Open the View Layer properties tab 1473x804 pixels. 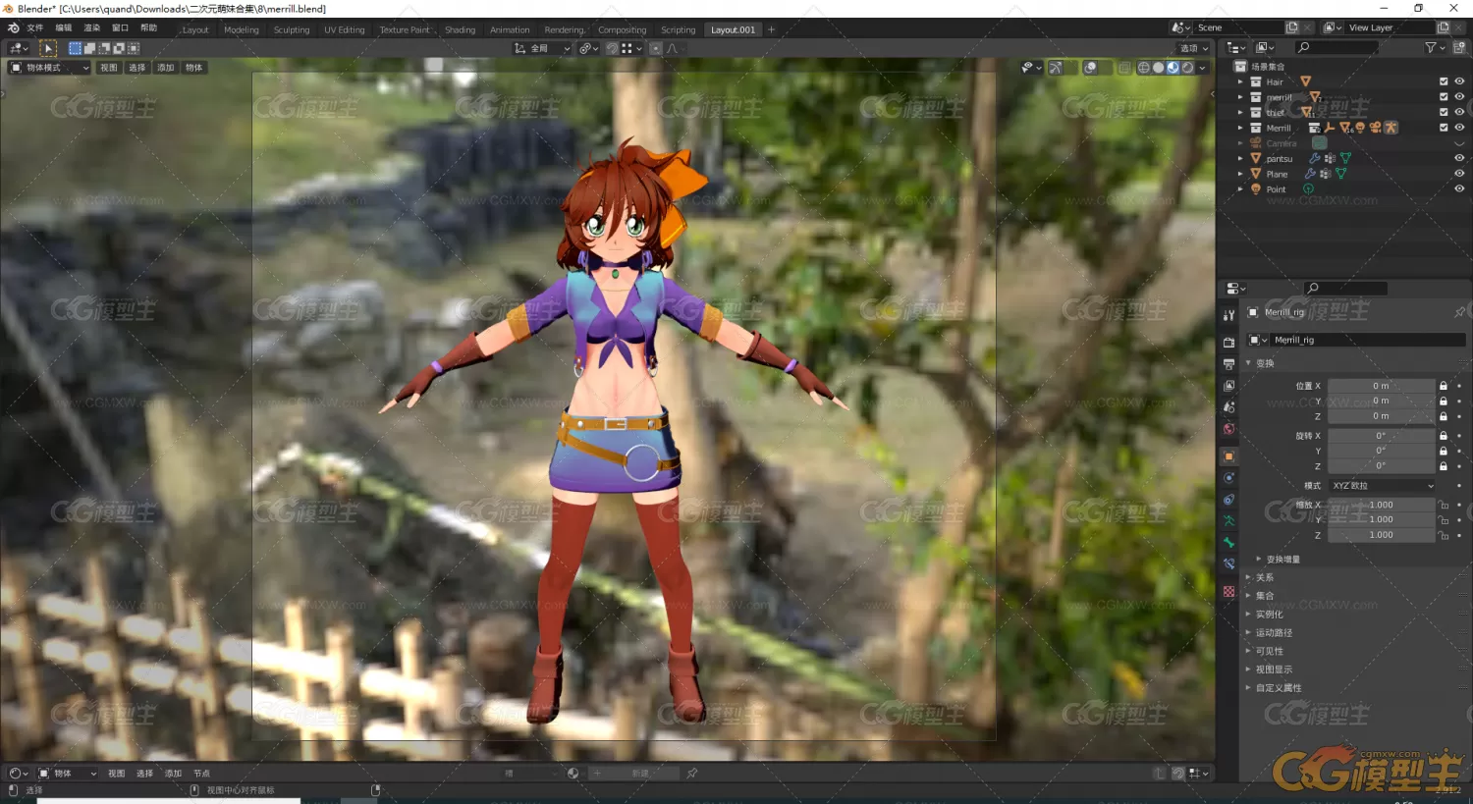pos(1228,386)
